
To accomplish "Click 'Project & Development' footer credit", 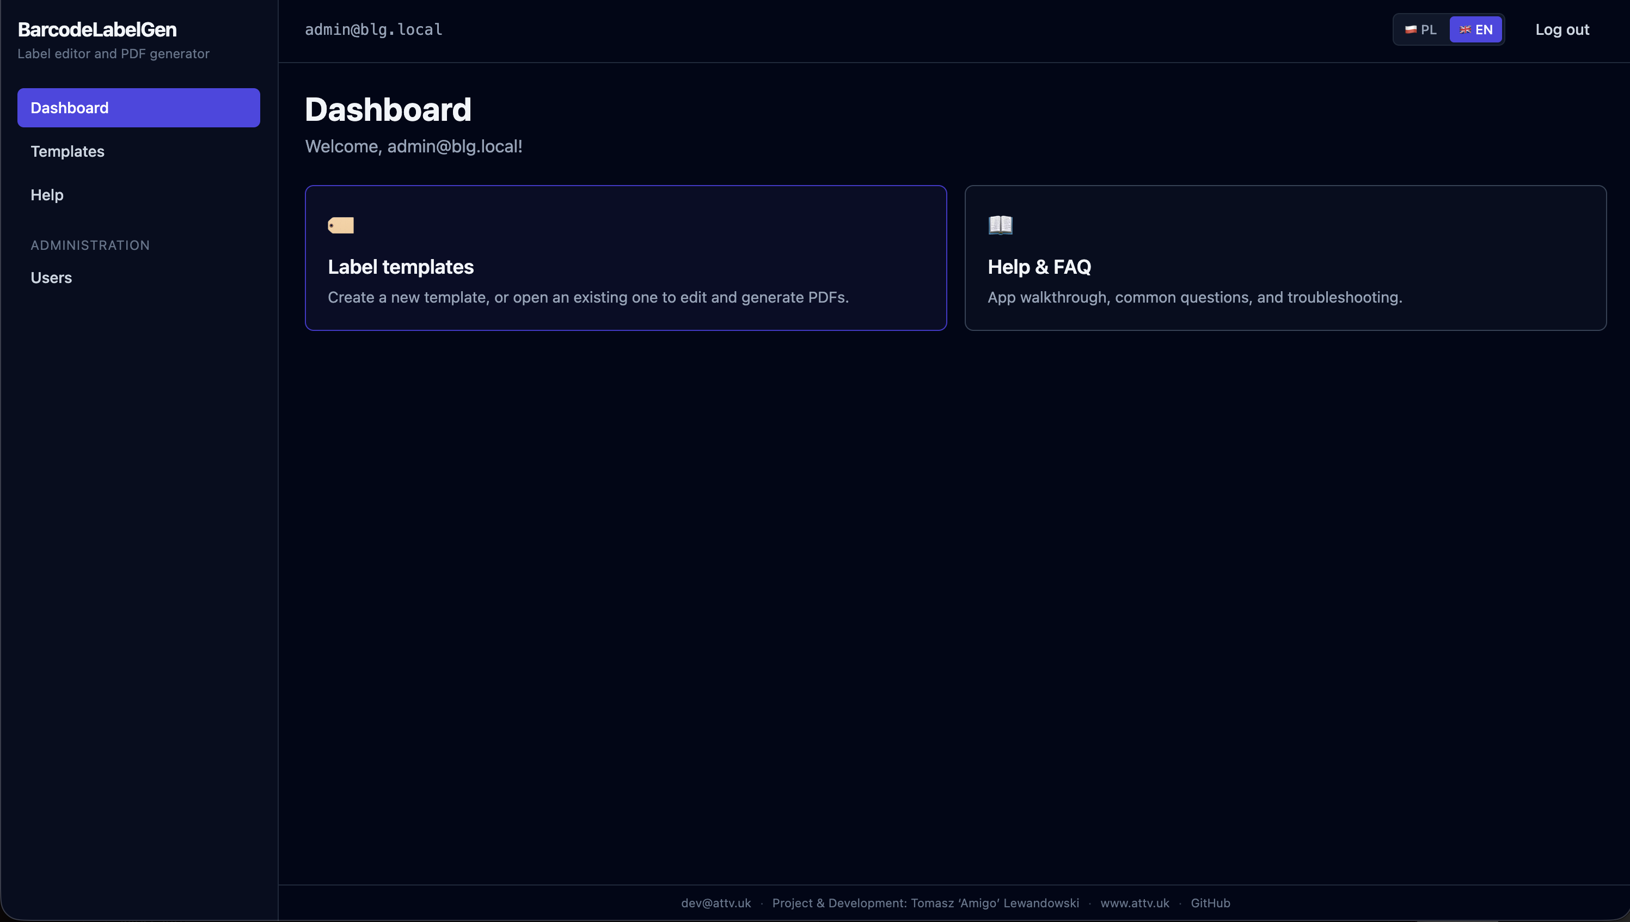I will coord(926,903).
